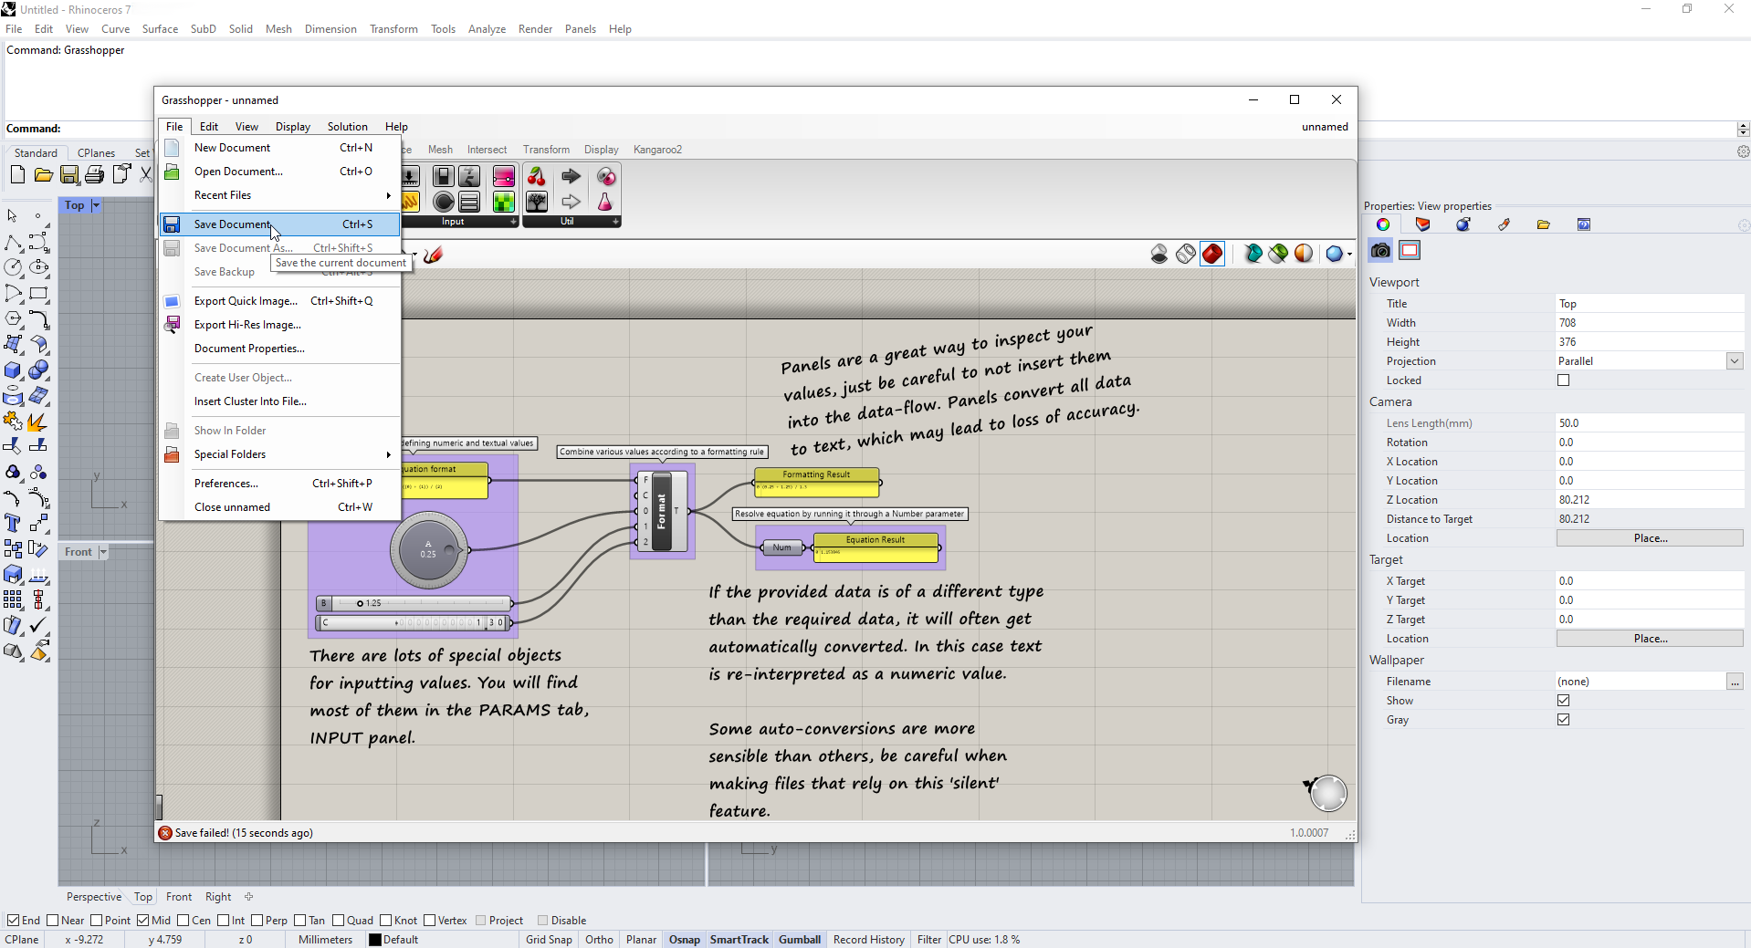The width and height of the screenshot is (1751, 948).
Task: Toggle the Near osnap checkbox
Action: pos(52,921)
